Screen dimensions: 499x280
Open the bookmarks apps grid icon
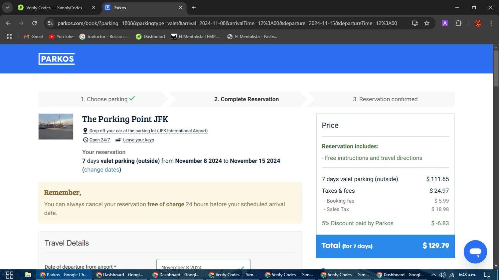coord(10,37)
